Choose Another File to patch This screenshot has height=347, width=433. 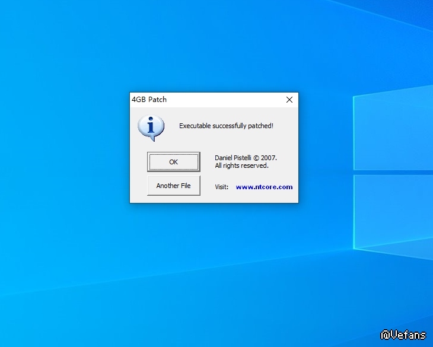(173, 186)
